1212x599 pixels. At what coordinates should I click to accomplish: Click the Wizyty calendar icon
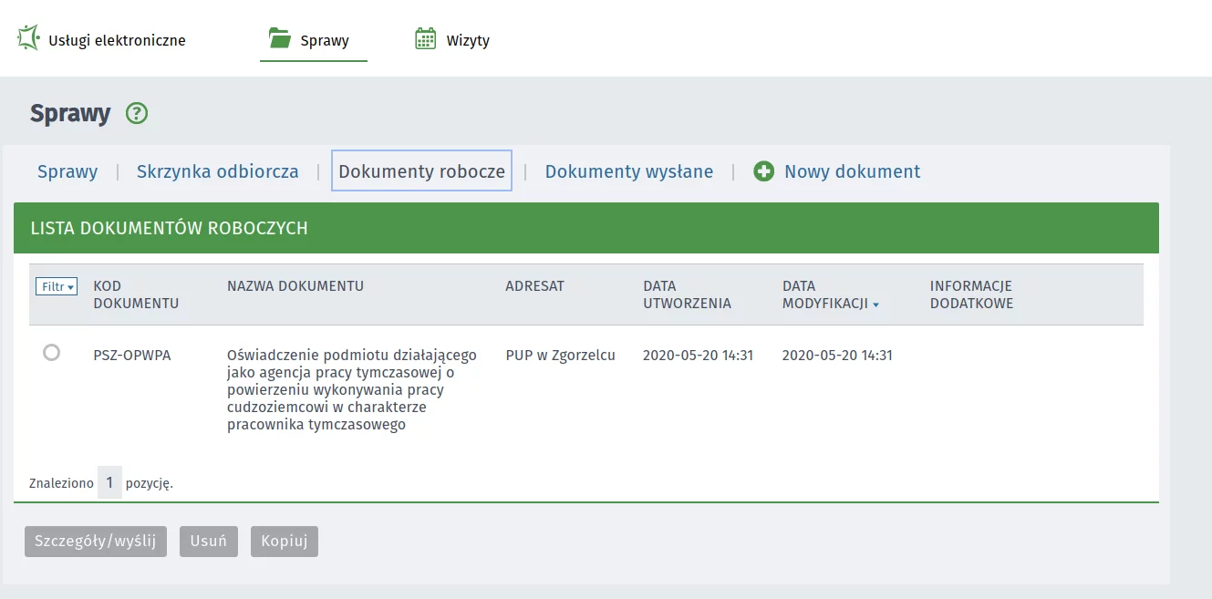(425, 38)
